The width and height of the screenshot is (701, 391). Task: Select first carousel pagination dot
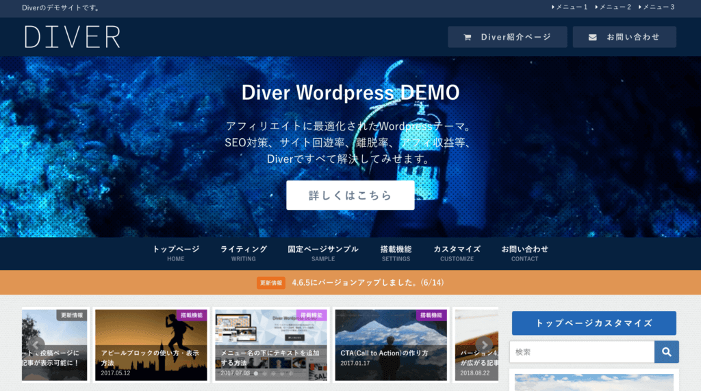(x=256, y=373)
